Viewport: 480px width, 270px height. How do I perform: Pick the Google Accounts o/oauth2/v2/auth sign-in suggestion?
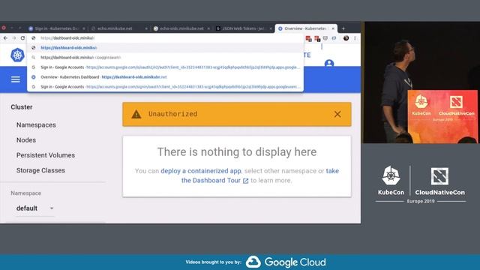coord(165,67)
